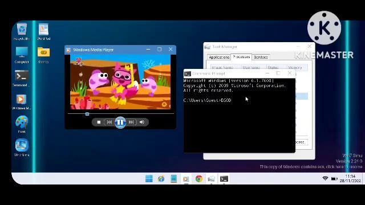
Task: Select Processes tab in Task Manager
Action: pos(241,57)
